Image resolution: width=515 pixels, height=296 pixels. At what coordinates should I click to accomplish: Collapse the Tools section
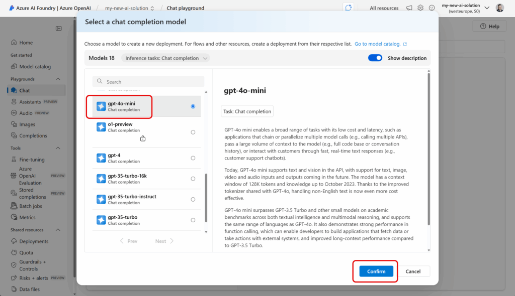point(58,148)
